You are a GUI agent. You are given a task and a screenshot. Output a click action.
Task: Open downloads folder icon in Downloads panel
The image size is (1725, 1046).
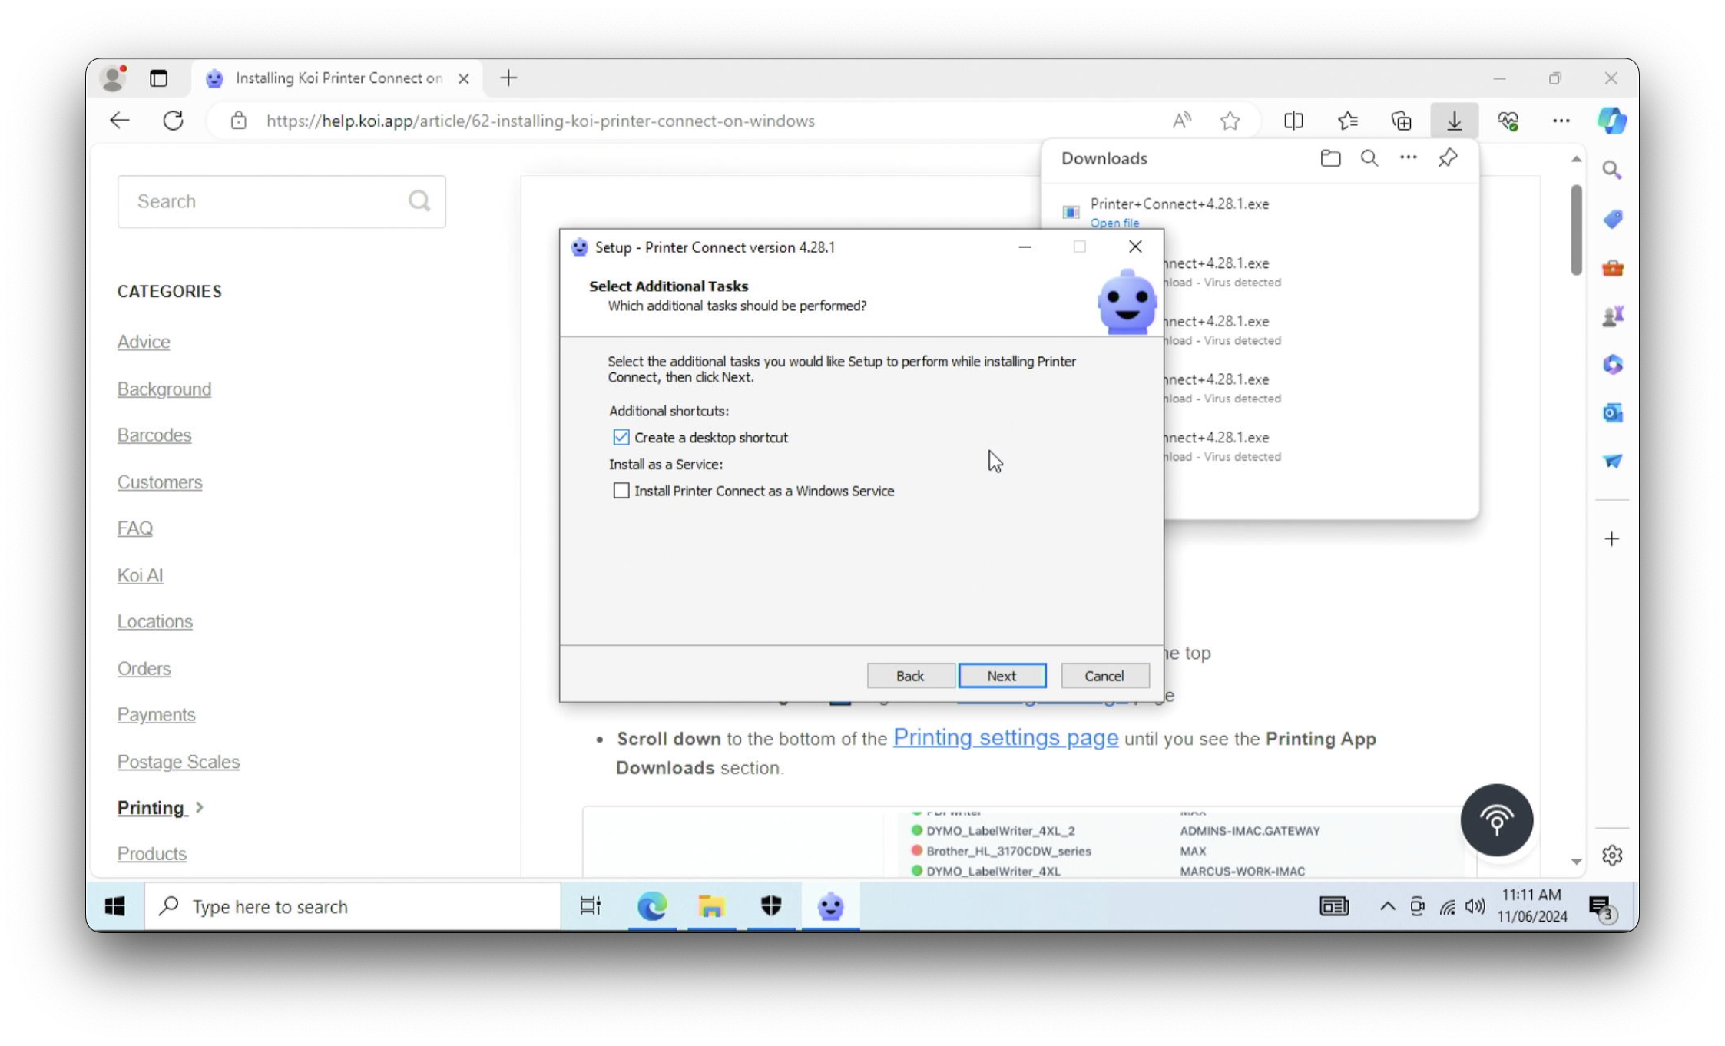[x=1330, y=158]
